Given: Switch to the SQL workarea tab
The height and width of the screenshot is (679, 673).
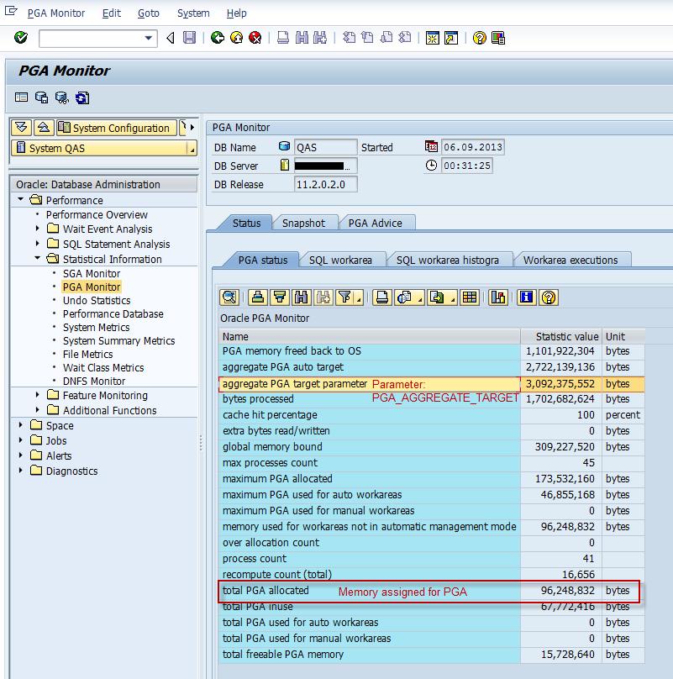Looking at the screenshot, I should (x=342, y=260).
